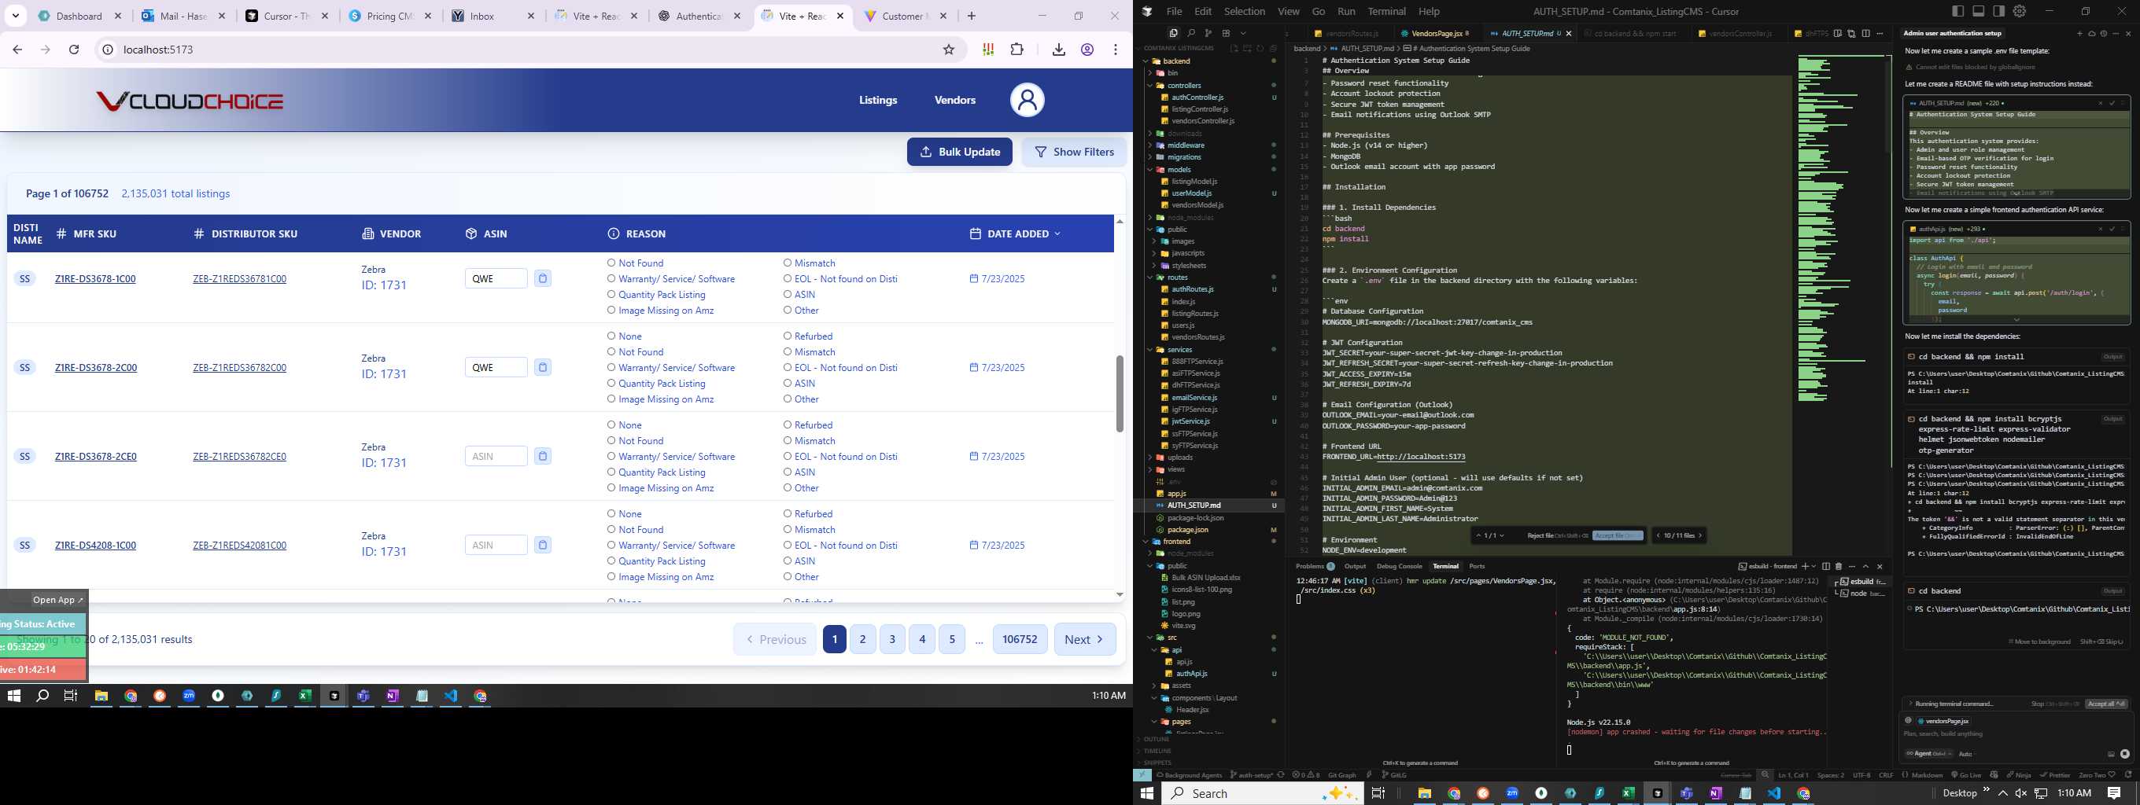Open Source Control view in Cursor
This screenshot has width=2140, height=805.
(x=1208, y=33)
